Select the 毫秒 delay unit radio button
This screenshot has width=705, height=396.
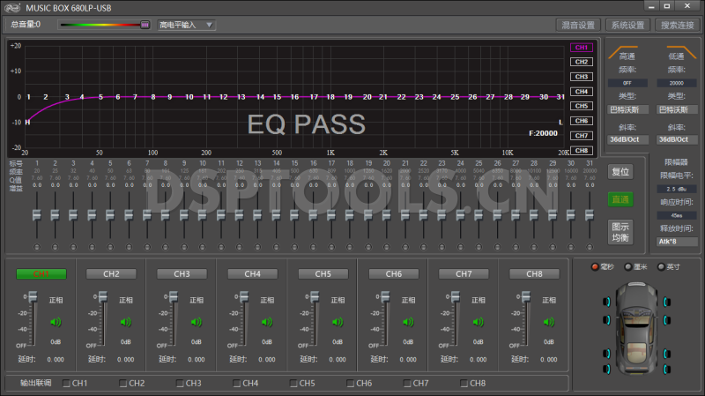(596, 266)
